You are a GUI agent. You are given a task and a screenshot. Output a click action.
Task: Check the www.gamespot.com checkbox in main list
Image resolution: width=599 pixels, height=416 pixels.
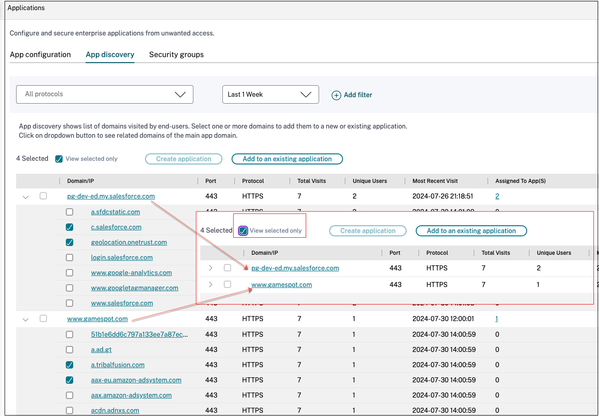click(x=43, y=318)
